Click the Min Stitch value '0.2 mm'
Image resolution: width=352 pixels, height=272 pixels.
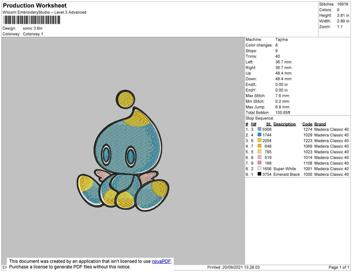pyautogui.click(x=282, y=101)
